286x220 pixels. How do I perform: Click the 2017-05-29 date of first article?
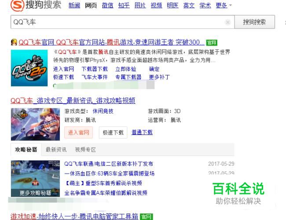point(221,163)
